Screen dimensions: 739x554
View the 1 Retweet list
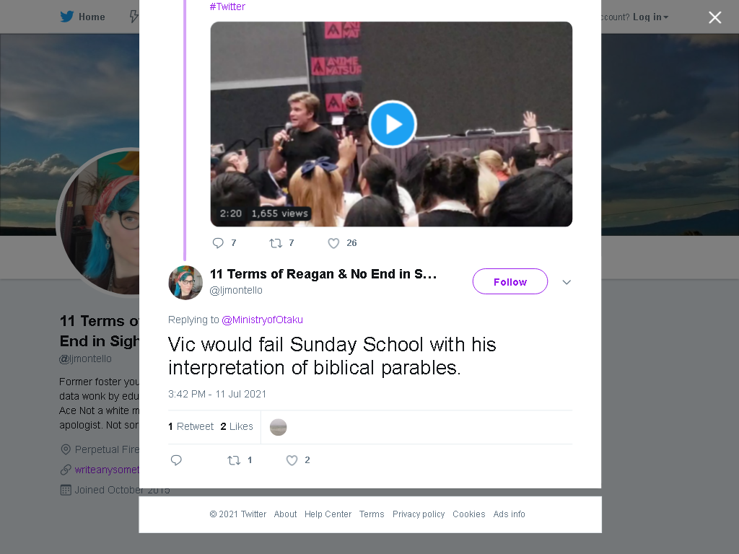click(x=191, y=426)
